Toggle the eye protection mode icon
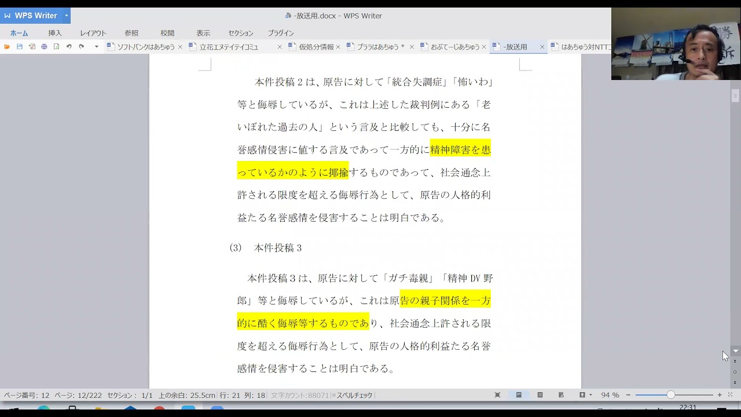Viewport: 741px width, 417px height. (582, 395)
